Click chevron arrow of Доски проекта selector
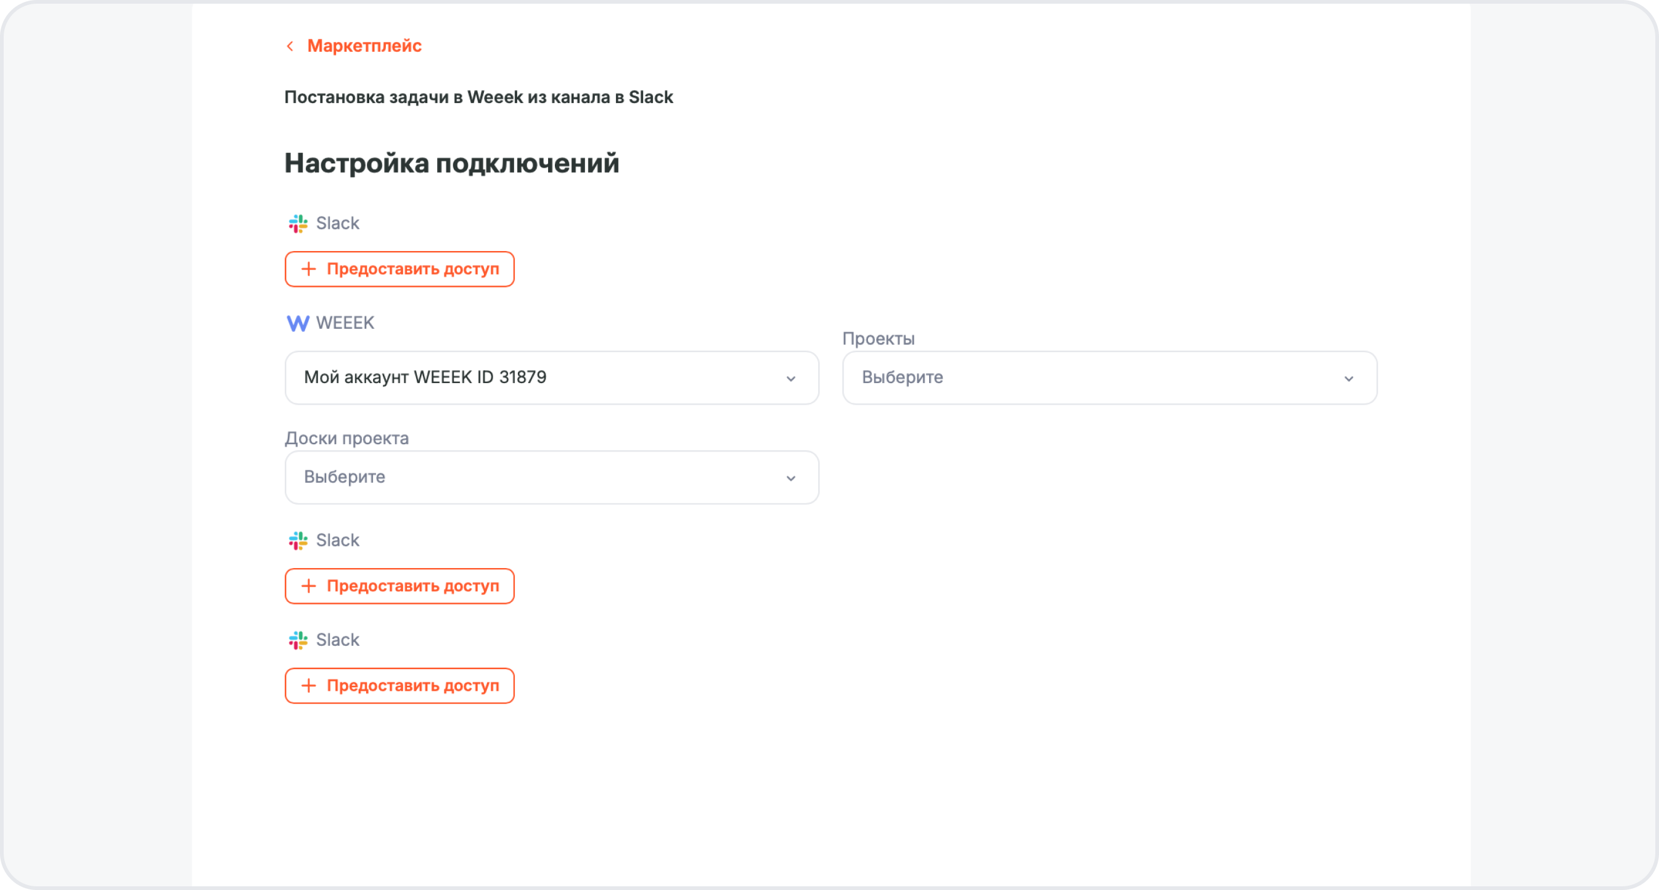This screenshot has width=1659, height=890. (x=791, y=478)
